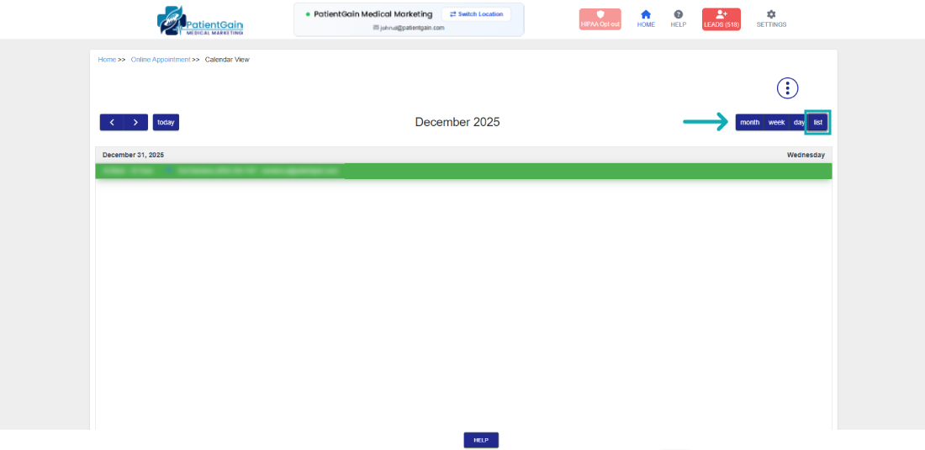The height and width of the screenshot is (450, 925).
Task: Open the Settings gear icon
Action: 771,19
